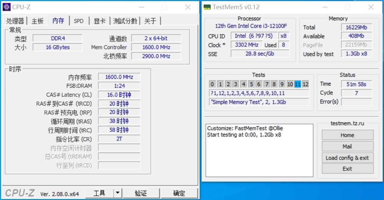The height and width of the screenshot is (200, 384).
Task: Click the CPU ID Intel (6 ?97 ?5) field
Action: (x=254, y=36)
